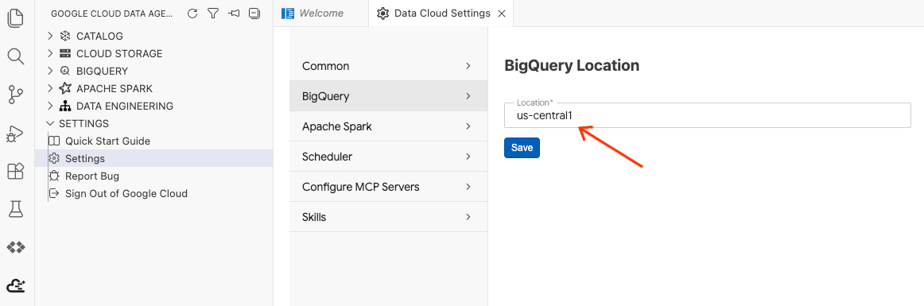The width and height of the screenshot is (924, 306).
Task: Click the Catalog cube icon
Action: click(65, 36)
